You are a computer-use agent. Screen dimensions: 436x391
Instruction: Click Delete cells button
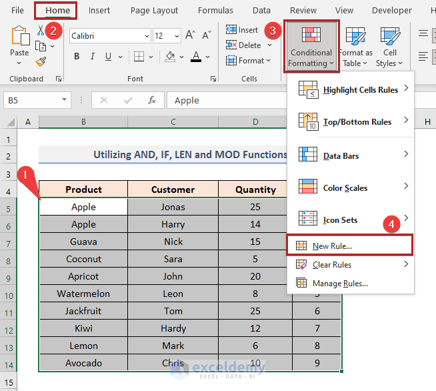click(243, 45)
